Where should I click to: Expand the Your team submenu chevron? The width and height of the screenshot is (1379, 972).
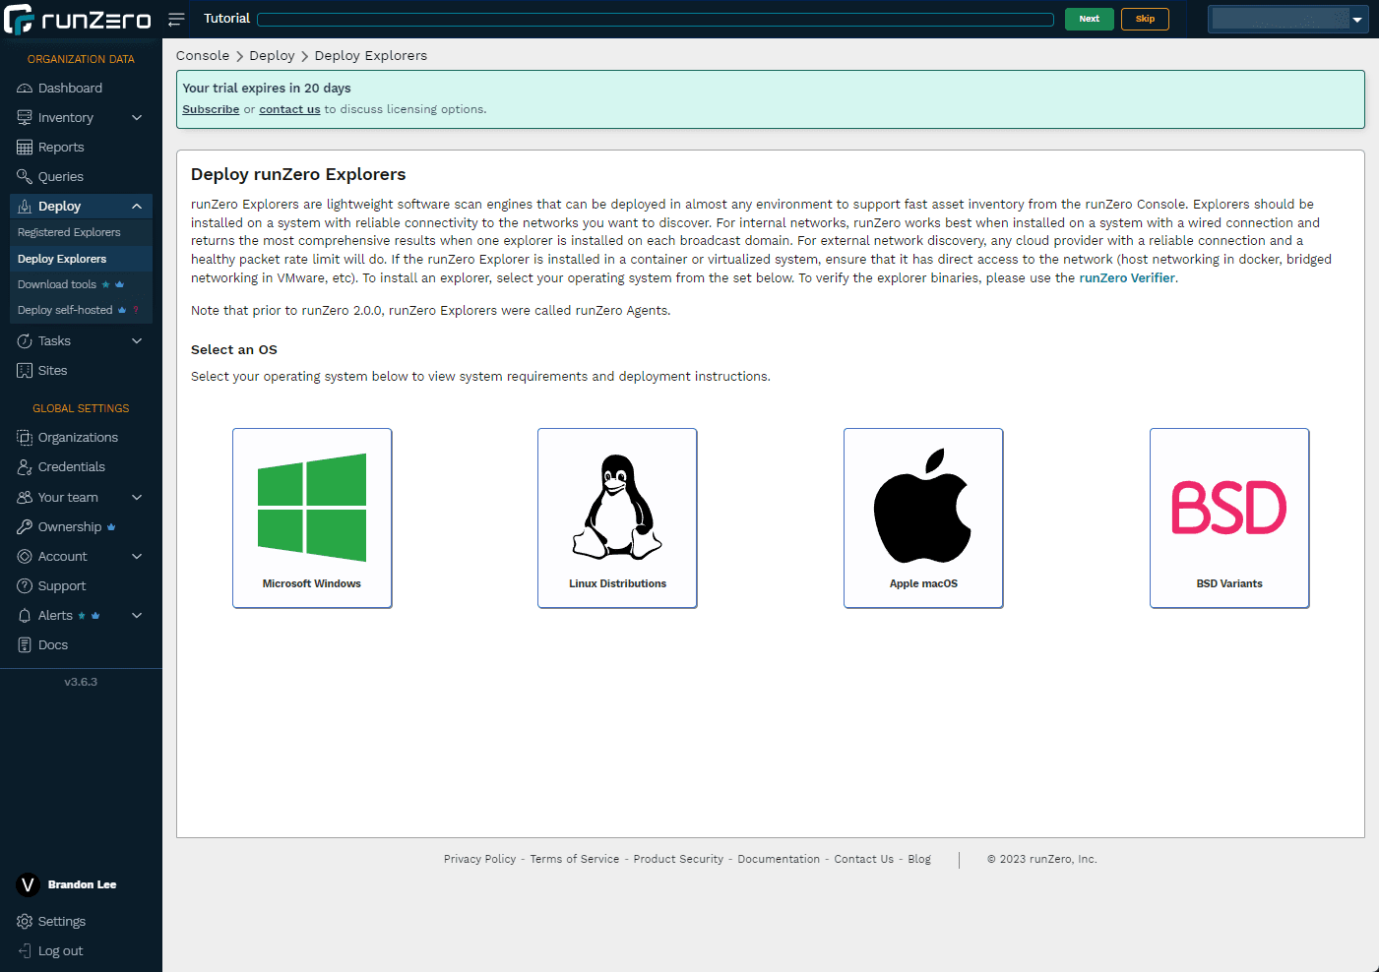point(137,498)
